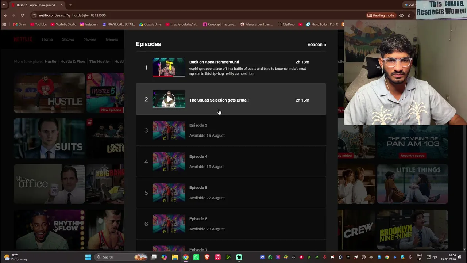This screenshot has height=263, width=467.
Task: Open Netflix Games menu
Action: [112, 39]
